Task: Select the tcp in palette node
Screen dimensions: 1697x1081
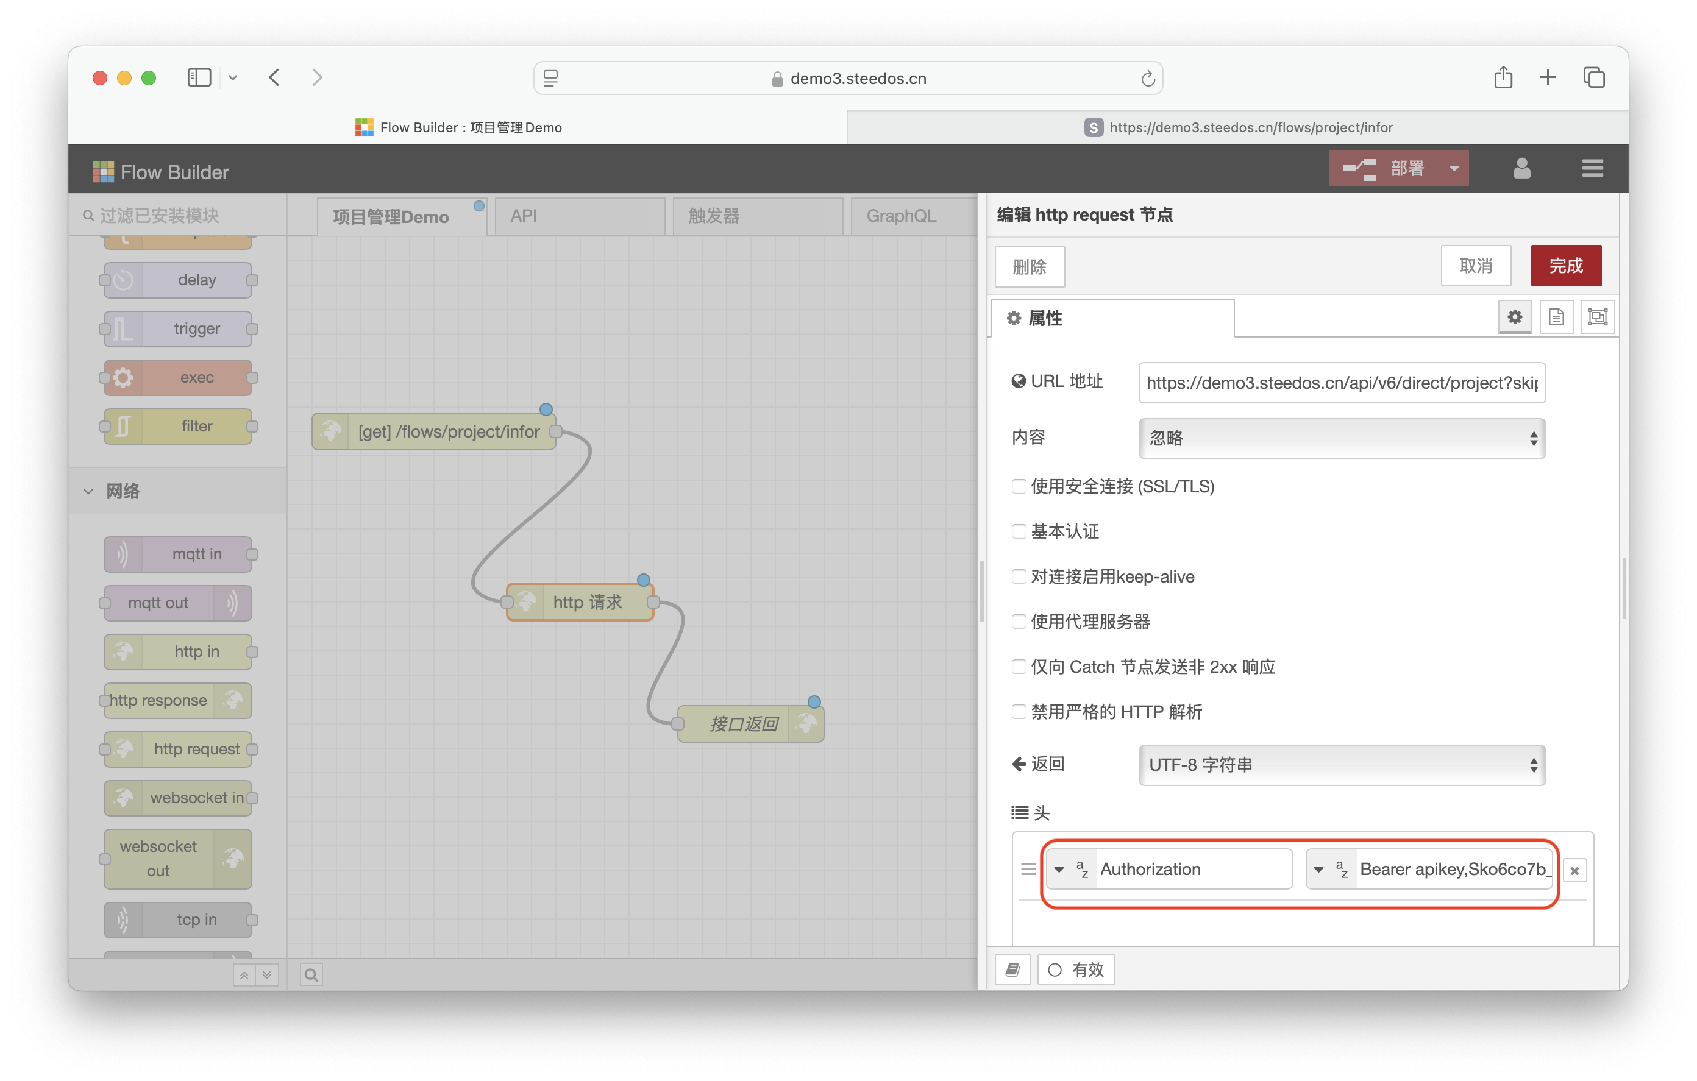Action: tap(177, 920)
